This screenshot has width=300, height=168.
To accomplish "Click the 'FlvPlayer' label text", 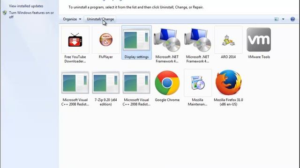I will (x=106, y=57).
